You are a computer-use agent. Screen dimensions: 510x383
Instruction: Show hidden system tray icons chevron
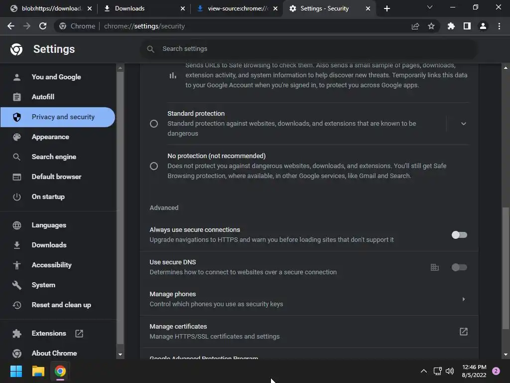(x=424, y=371)
